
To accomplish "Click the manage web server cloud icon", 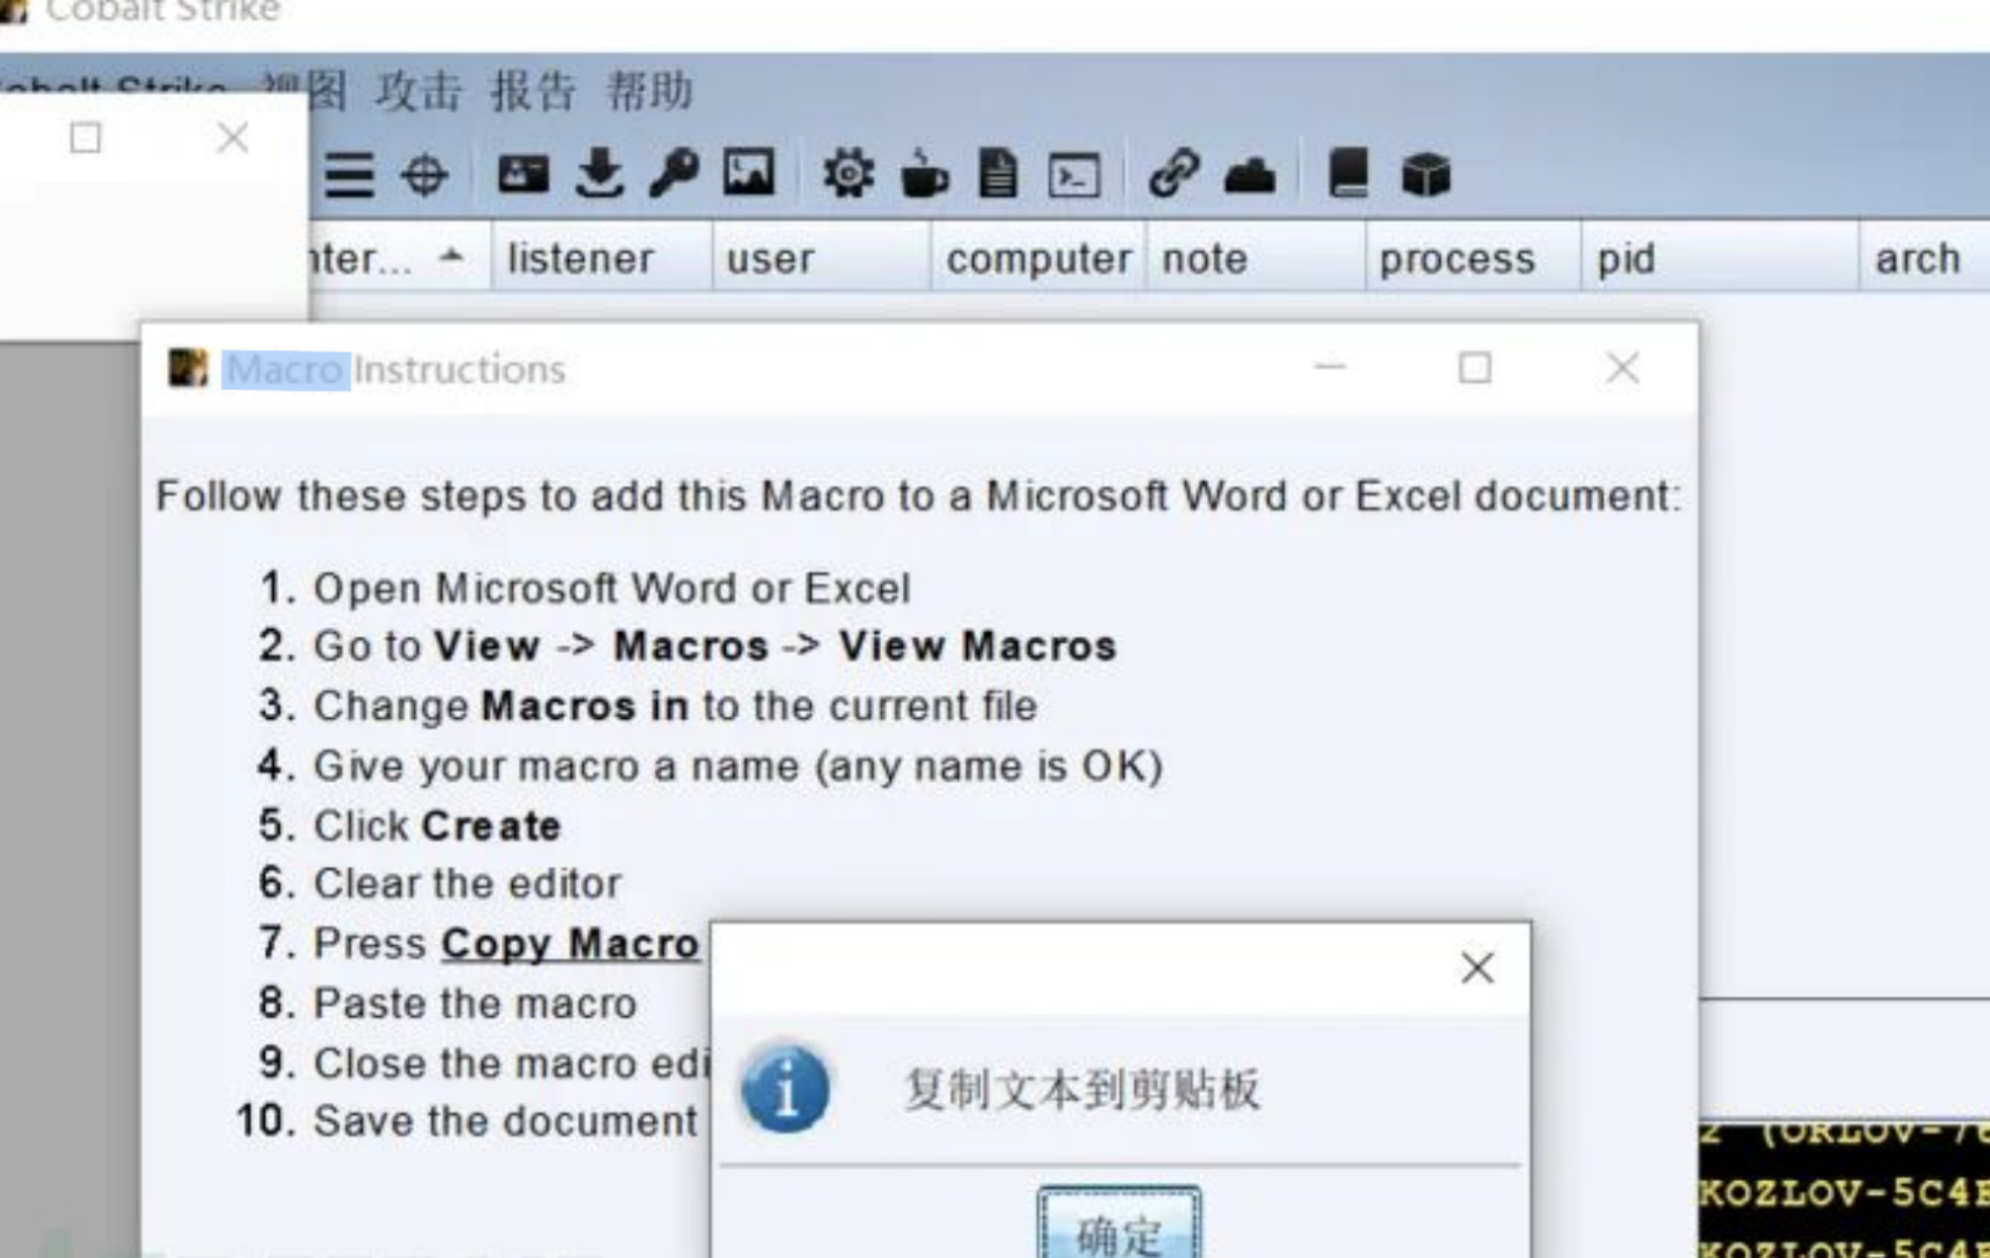I will pos(1250,175).
